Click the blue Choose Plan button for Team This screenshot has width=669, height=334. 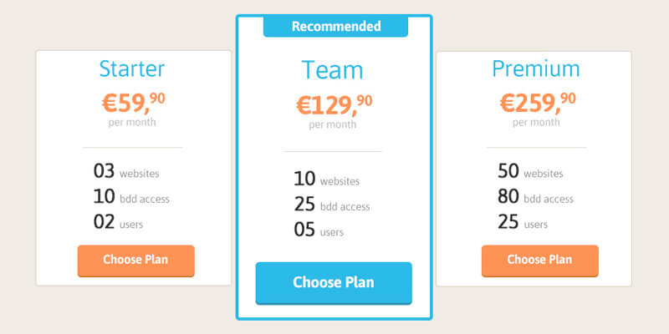click(x=334, y=282)
